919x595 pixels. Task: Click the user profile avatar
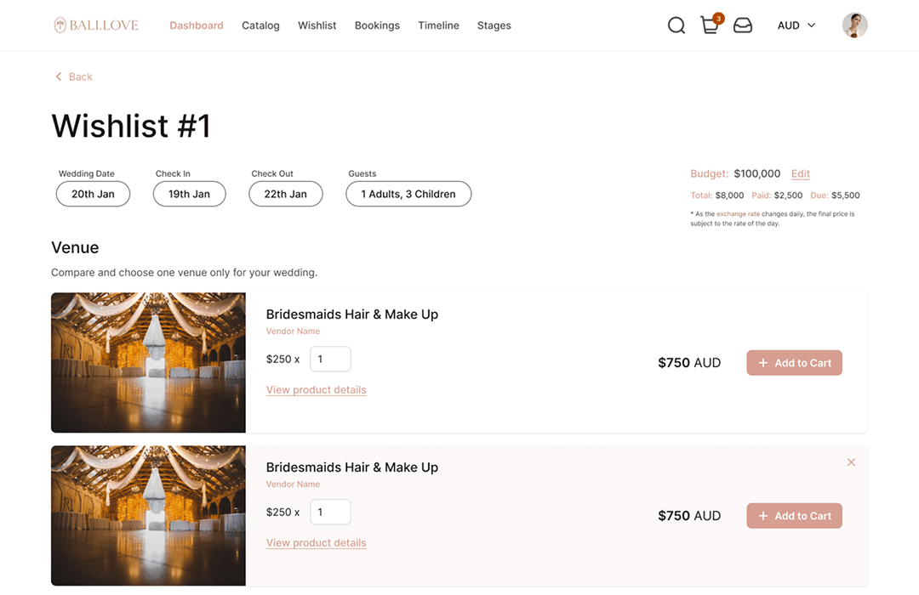click(854, 25)
